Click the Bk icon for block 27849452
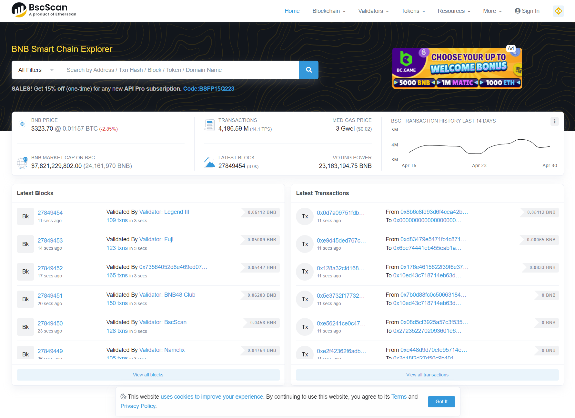The height and width of the screenshot is (418, 575). [25, 272]
